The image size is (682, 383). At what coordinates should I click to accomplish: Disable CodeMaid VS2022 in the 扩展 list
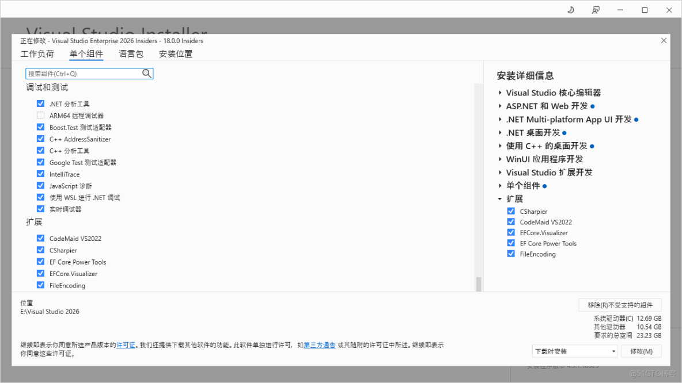40,238
